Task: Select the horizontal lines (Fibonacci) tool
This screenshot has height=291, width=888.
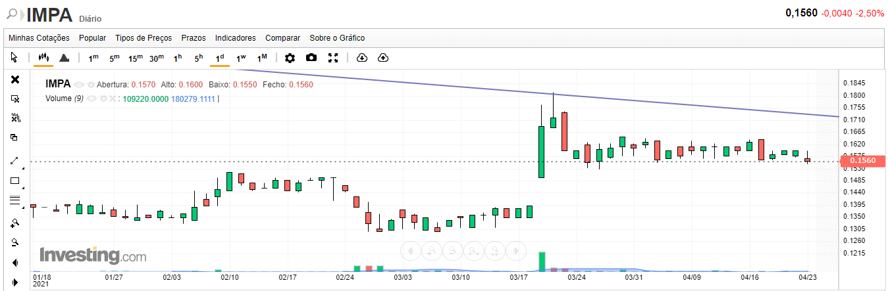Action: tap(15, 200)
